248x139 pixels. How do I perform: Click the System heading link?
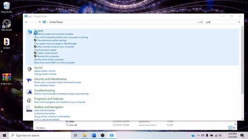(x=39, y=31)
